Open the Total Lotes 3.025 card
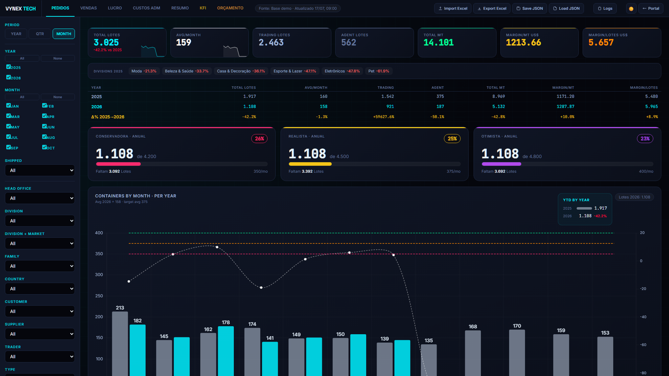 click(x=127, y=43)
